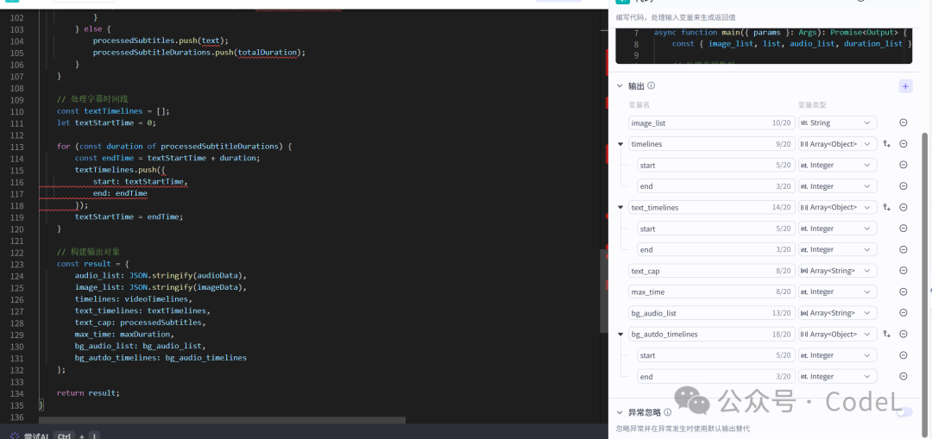
Task: Edit the end name field under bg_autdo_timelines
Action: [x=716, y=376]
